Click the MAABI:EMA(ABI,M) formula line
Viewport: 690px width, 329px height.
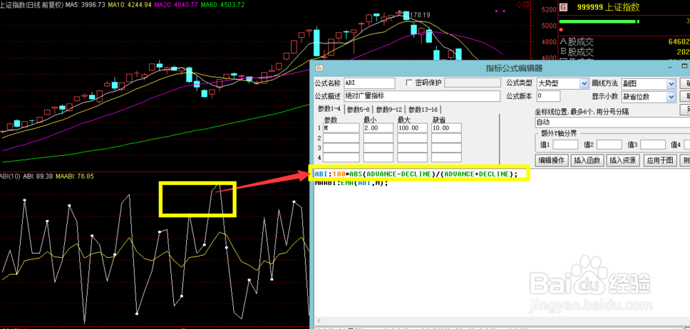[352, 183]
